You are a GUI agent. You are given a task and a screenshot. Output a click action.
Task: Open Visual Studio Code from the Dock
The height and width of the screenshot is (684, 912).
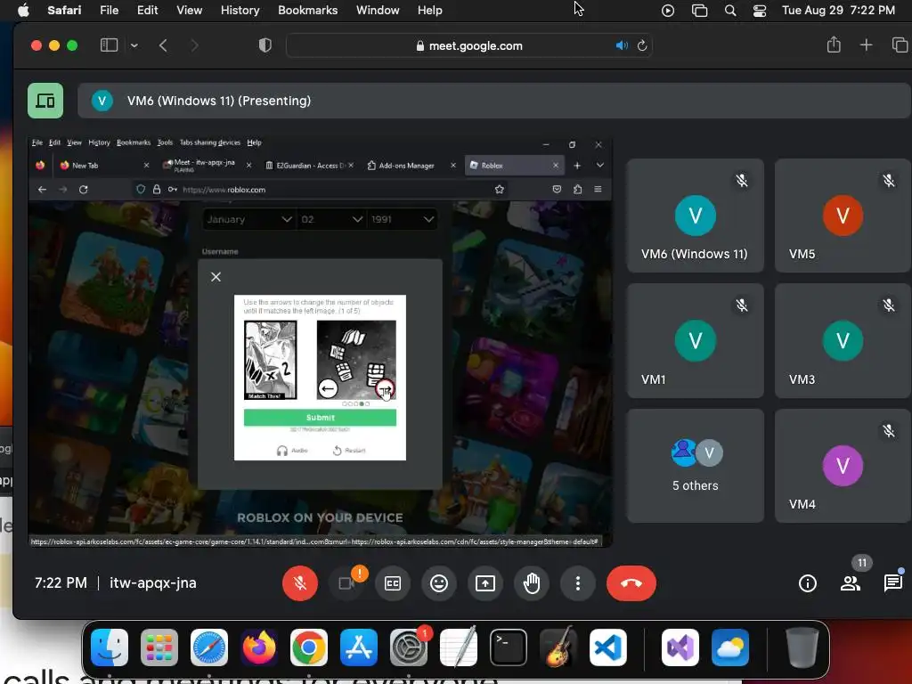point(607,647)
